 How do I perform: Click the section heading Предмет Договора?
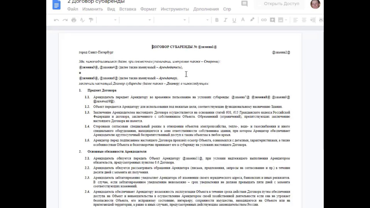(102, 90)
